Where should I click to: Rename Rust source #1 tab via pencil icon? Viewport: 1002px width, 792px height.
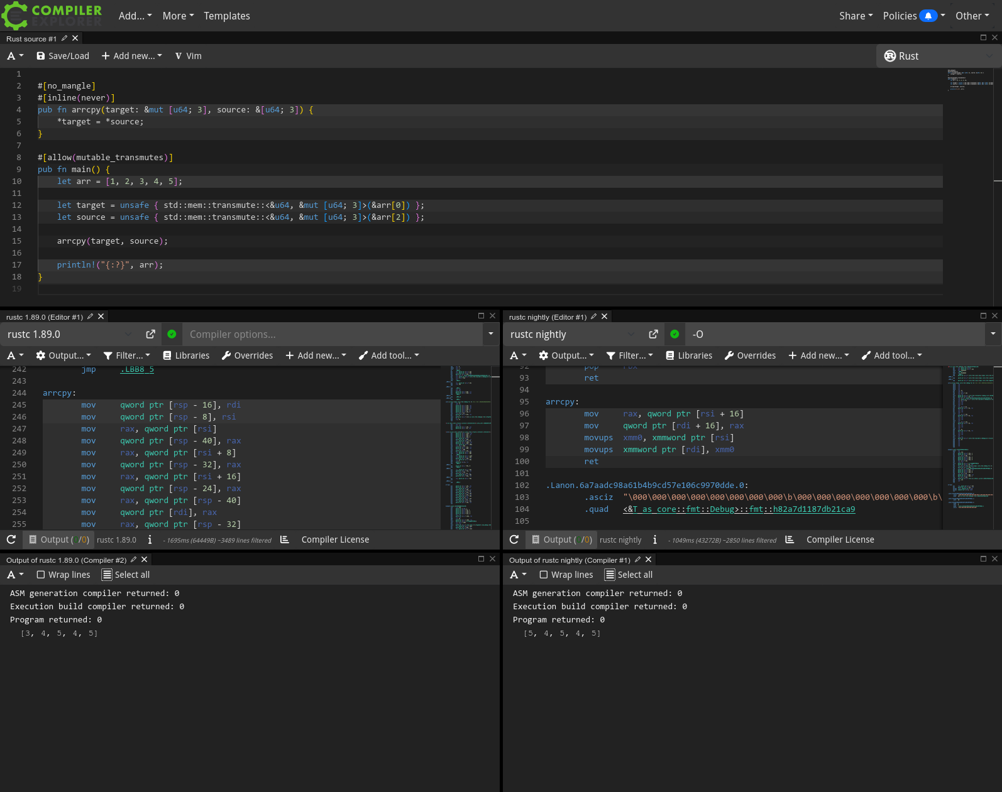pyautogui.click(x=64, y=38)
